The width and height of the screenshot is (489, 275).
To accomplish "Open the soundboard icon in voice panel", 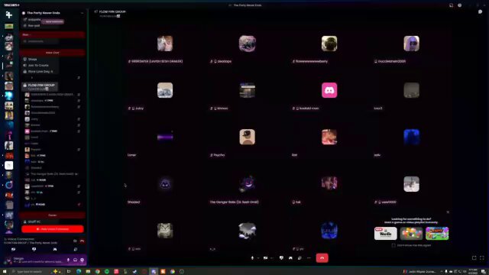I will 76,250.
